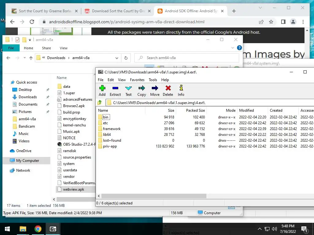Open the Edit menu in 7-Zip
314x235 pixels.
pyautogui.click(x=110, y=80)
